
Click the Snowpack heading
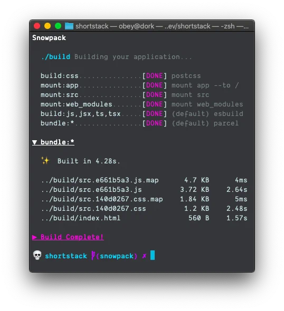pyautogui.click(x=49, y=37)
